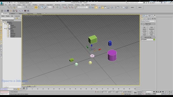Image resolution: width=173 pixels, height=97 pixels.
Task: Click the Go to Start playback button
Action: 154,92
